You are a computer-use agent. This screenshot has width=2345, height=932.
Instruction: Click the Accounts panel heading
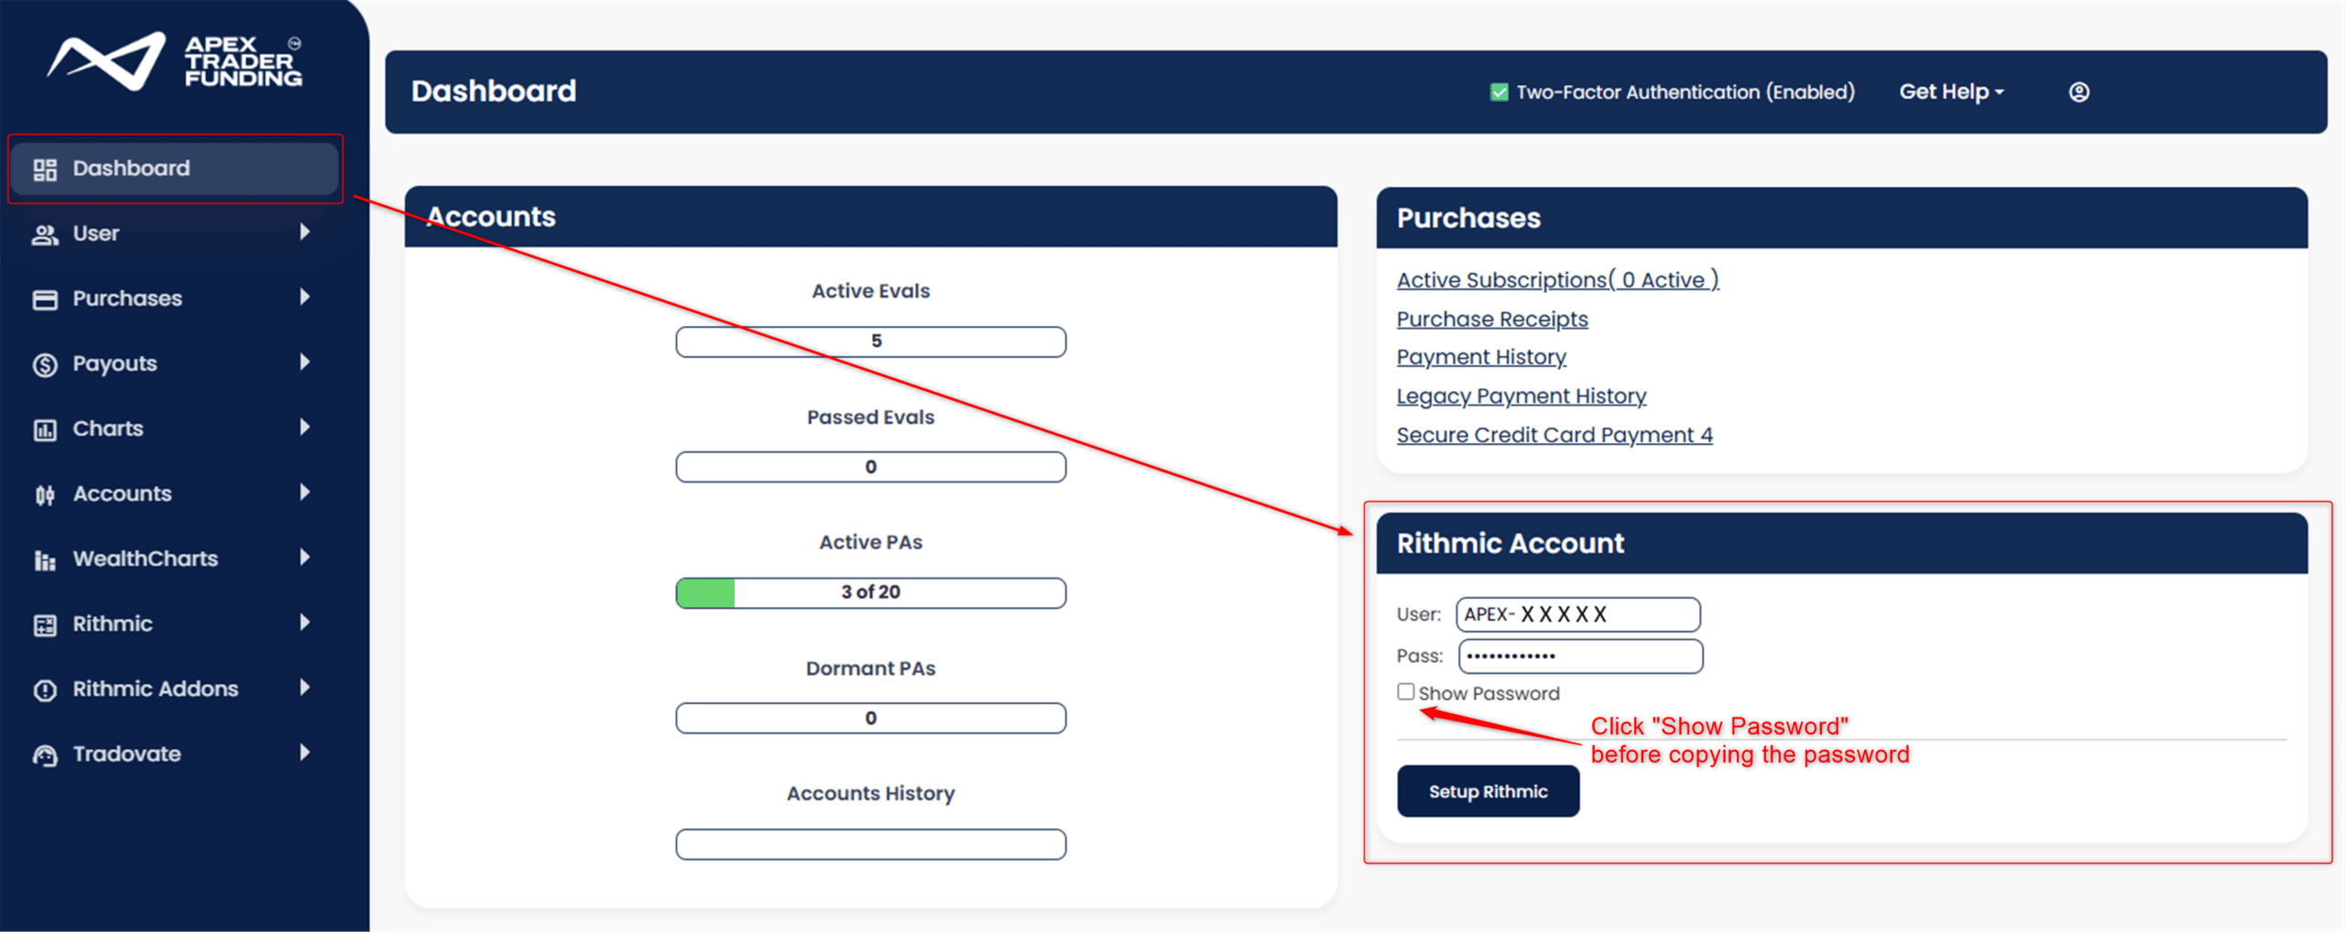click(x=491, y=216)
